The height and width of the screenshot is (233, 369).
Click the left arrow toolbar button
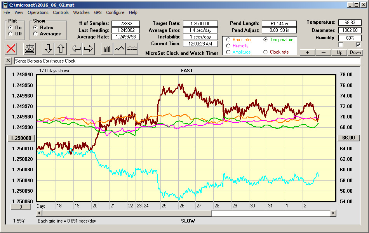(76, 49)
